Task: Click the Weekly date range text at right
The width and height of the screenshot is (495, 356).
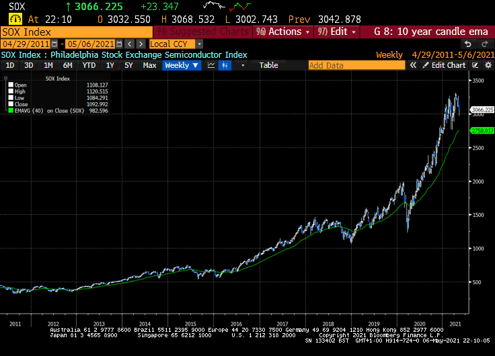Action: (435, 55)
